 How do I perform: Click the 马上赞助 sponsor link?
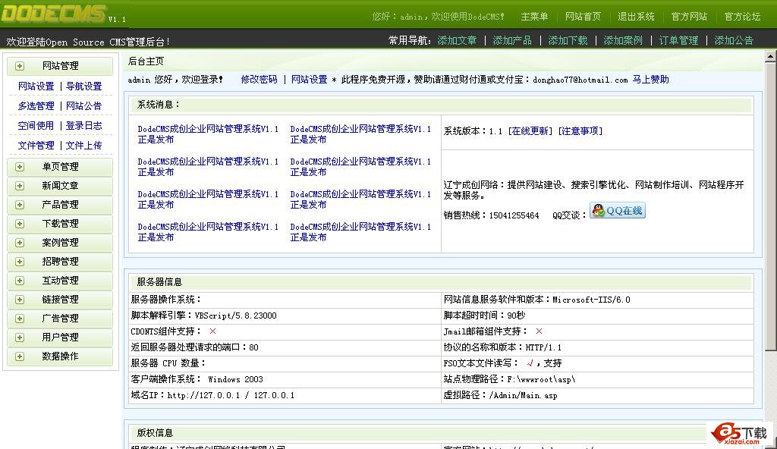[650, 80]
